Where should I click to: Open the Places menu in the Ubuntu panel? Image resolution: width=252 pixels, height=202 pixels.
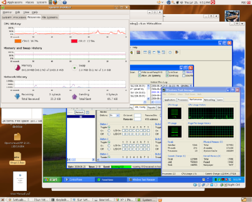click(x=30, y=3)
